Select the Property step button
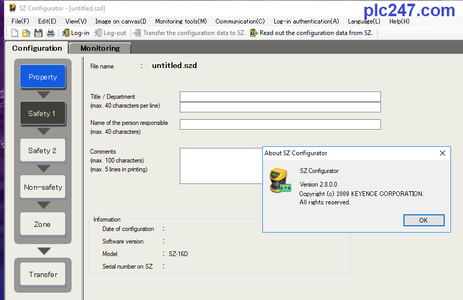 (x=43, y=77)
